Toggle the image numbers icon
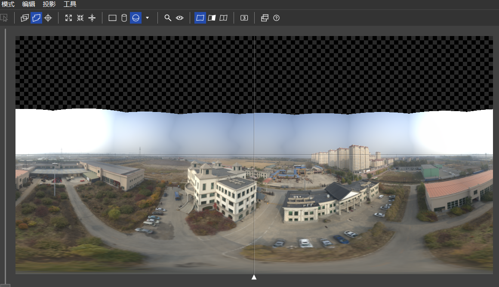Viewport: 499px width, 287px height. tap(244, 18)
